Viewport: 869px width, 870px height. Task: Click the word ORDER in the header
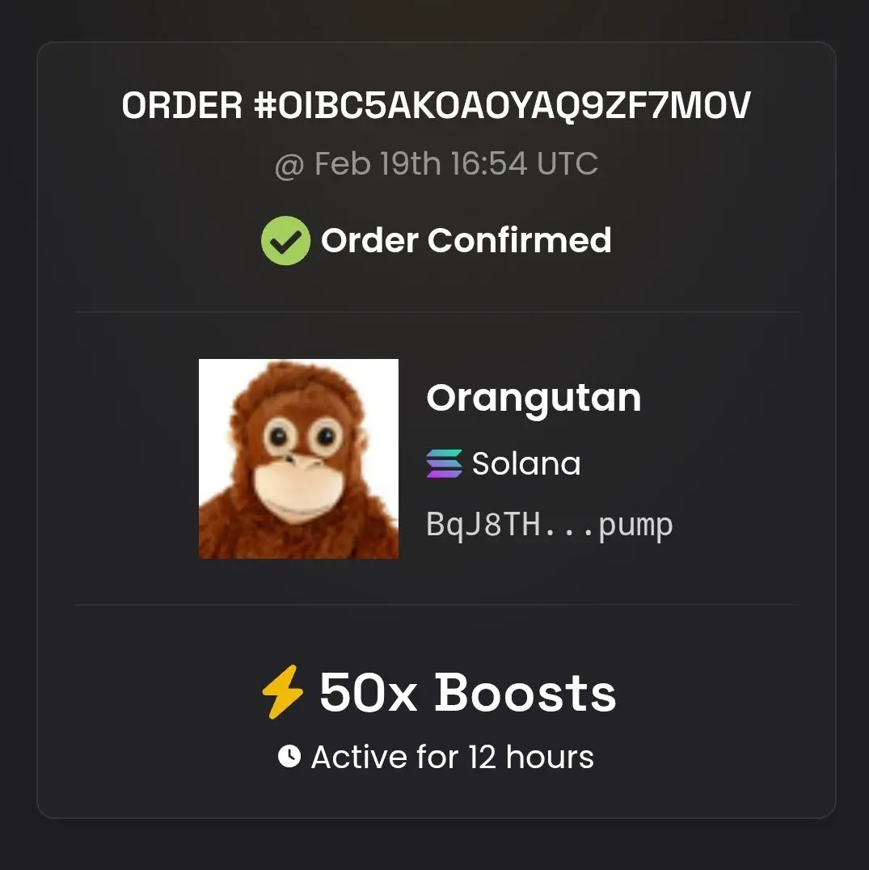tap(182, 105)
